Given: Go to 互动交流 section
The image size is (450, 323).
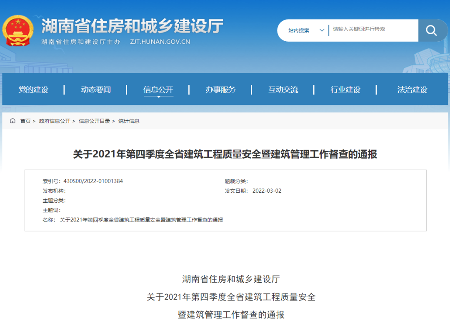Looking at the screenshot, I should (x=283, y=89).
